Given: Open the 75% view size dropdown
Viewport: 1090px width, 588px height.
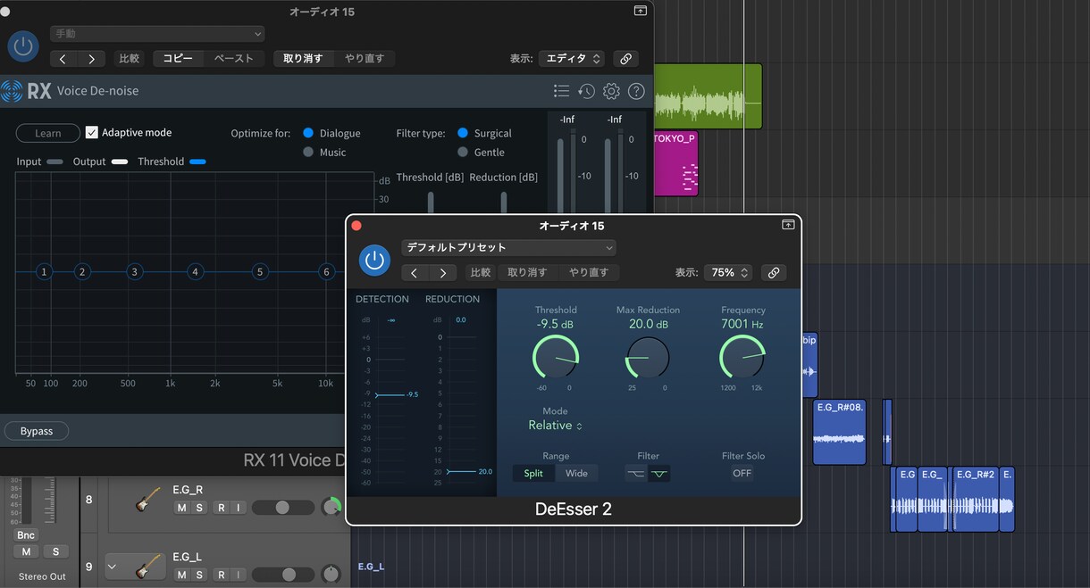Looking at the screenshot, I should point(728,272).
